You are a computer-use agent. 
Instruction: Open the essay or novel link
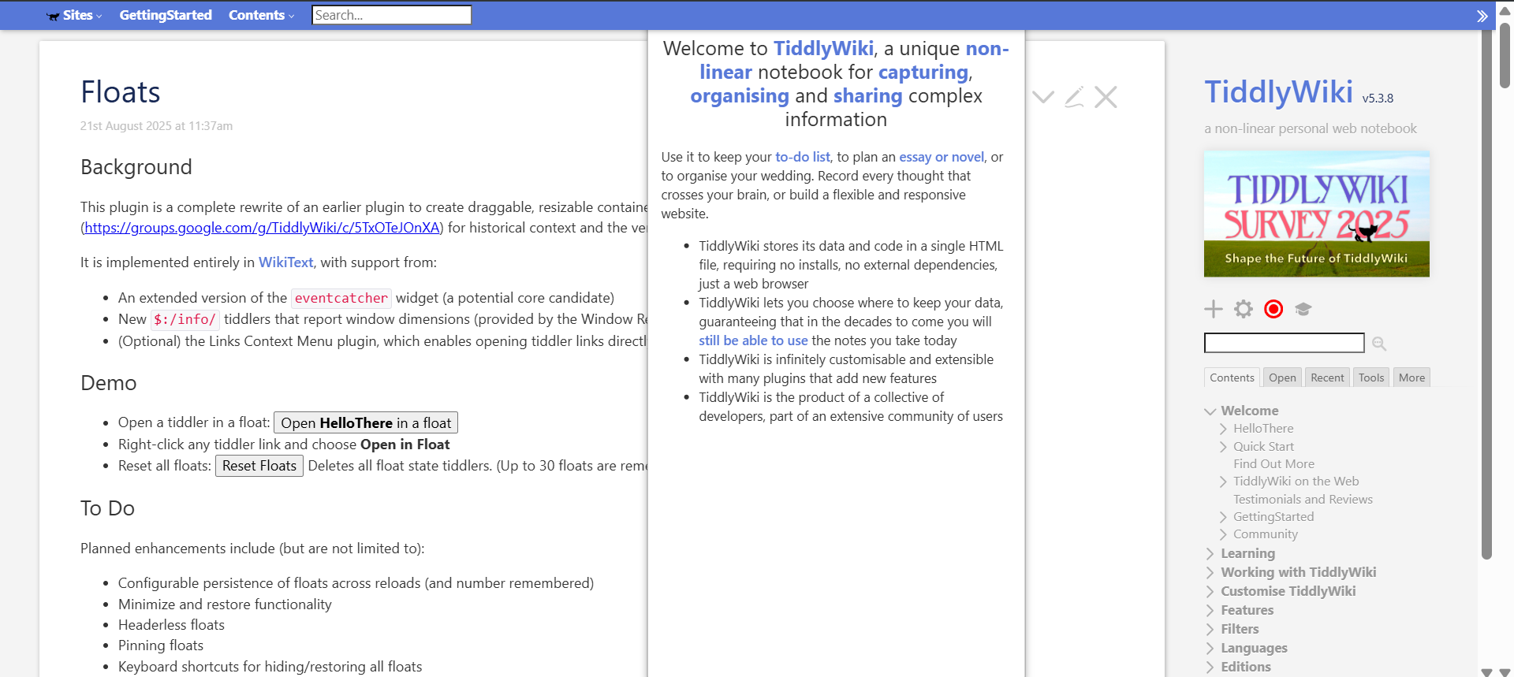942,157
